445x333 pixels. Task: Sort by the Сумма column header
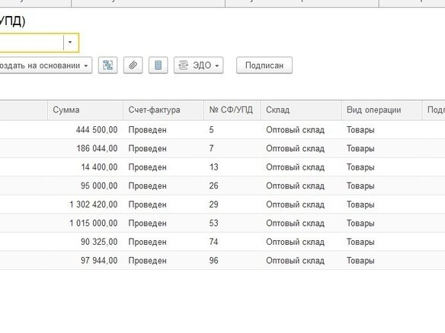pos(85,110)
